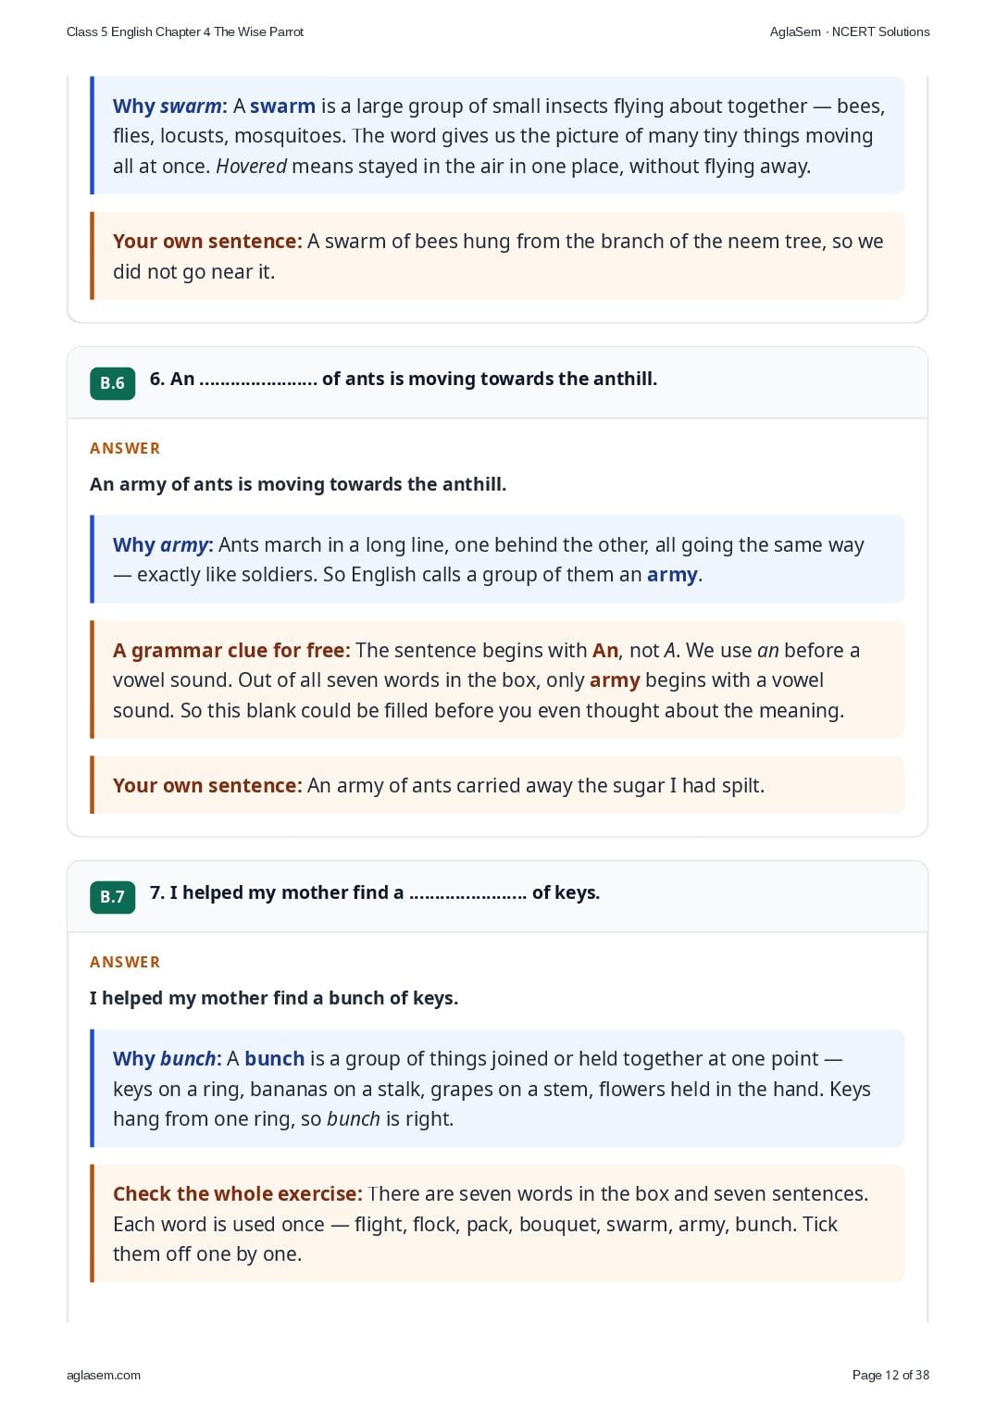The width and height of the screenshot is (996, 1409).
Task: Click the green B.6 question badge
Action: [112, 383]
